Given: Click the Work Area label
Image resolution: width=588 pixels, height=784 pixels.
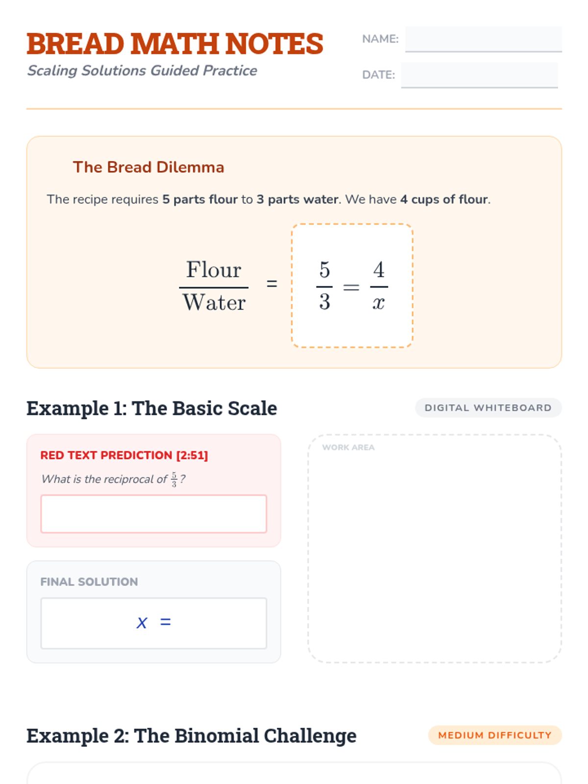Looking at the screenshot, I should tap(348, 447).
